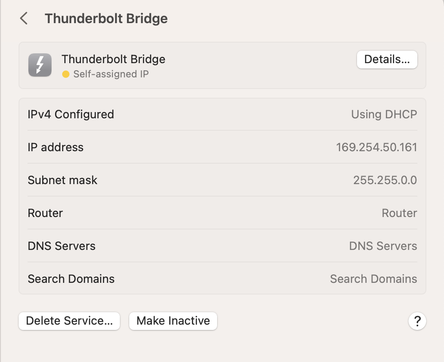This screenshot has width=444, height=362.
Task: Open the Details… settings
Action: coord(387,60)
